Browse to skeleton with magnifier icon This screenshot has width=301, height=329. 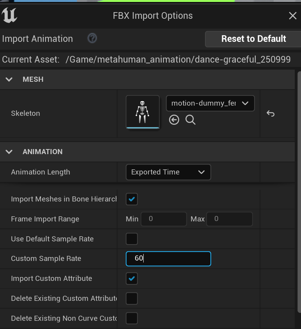[191, 120]
